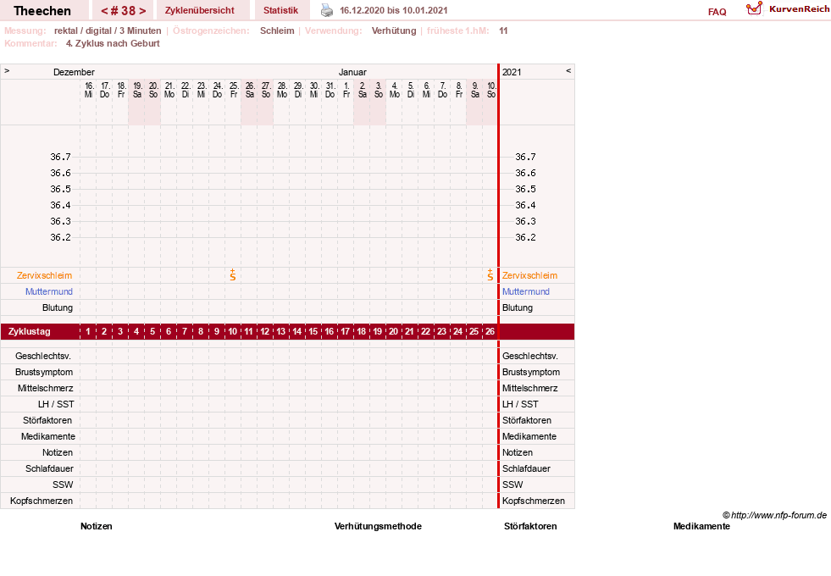This screenshot has width=831, height=576.
Task: Click the left Notizen row label
Action: tap(58, 452)
